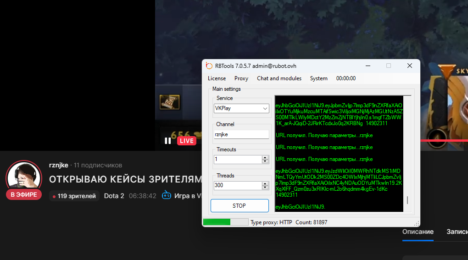Screen dimensions: 468x260
Task: Decrease the Timeouts value with down arrow
Action: (x=265, y=161)
